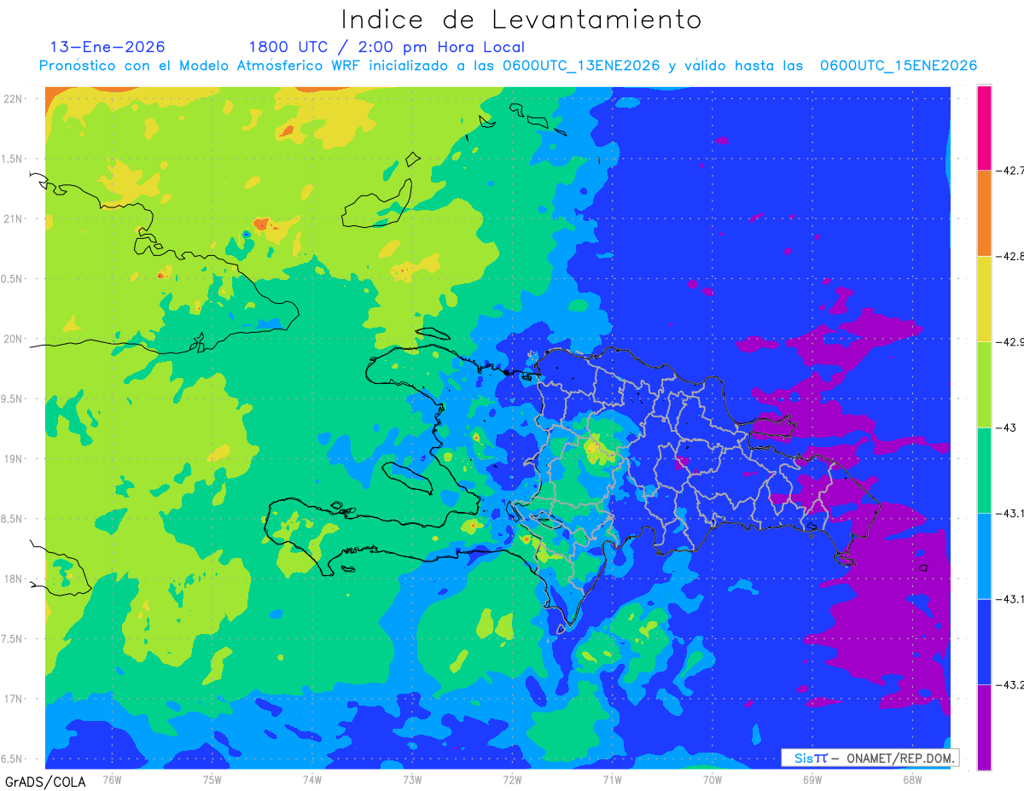Click the 'ONAMET/REP.DOM.' logo box

[870, 758]
